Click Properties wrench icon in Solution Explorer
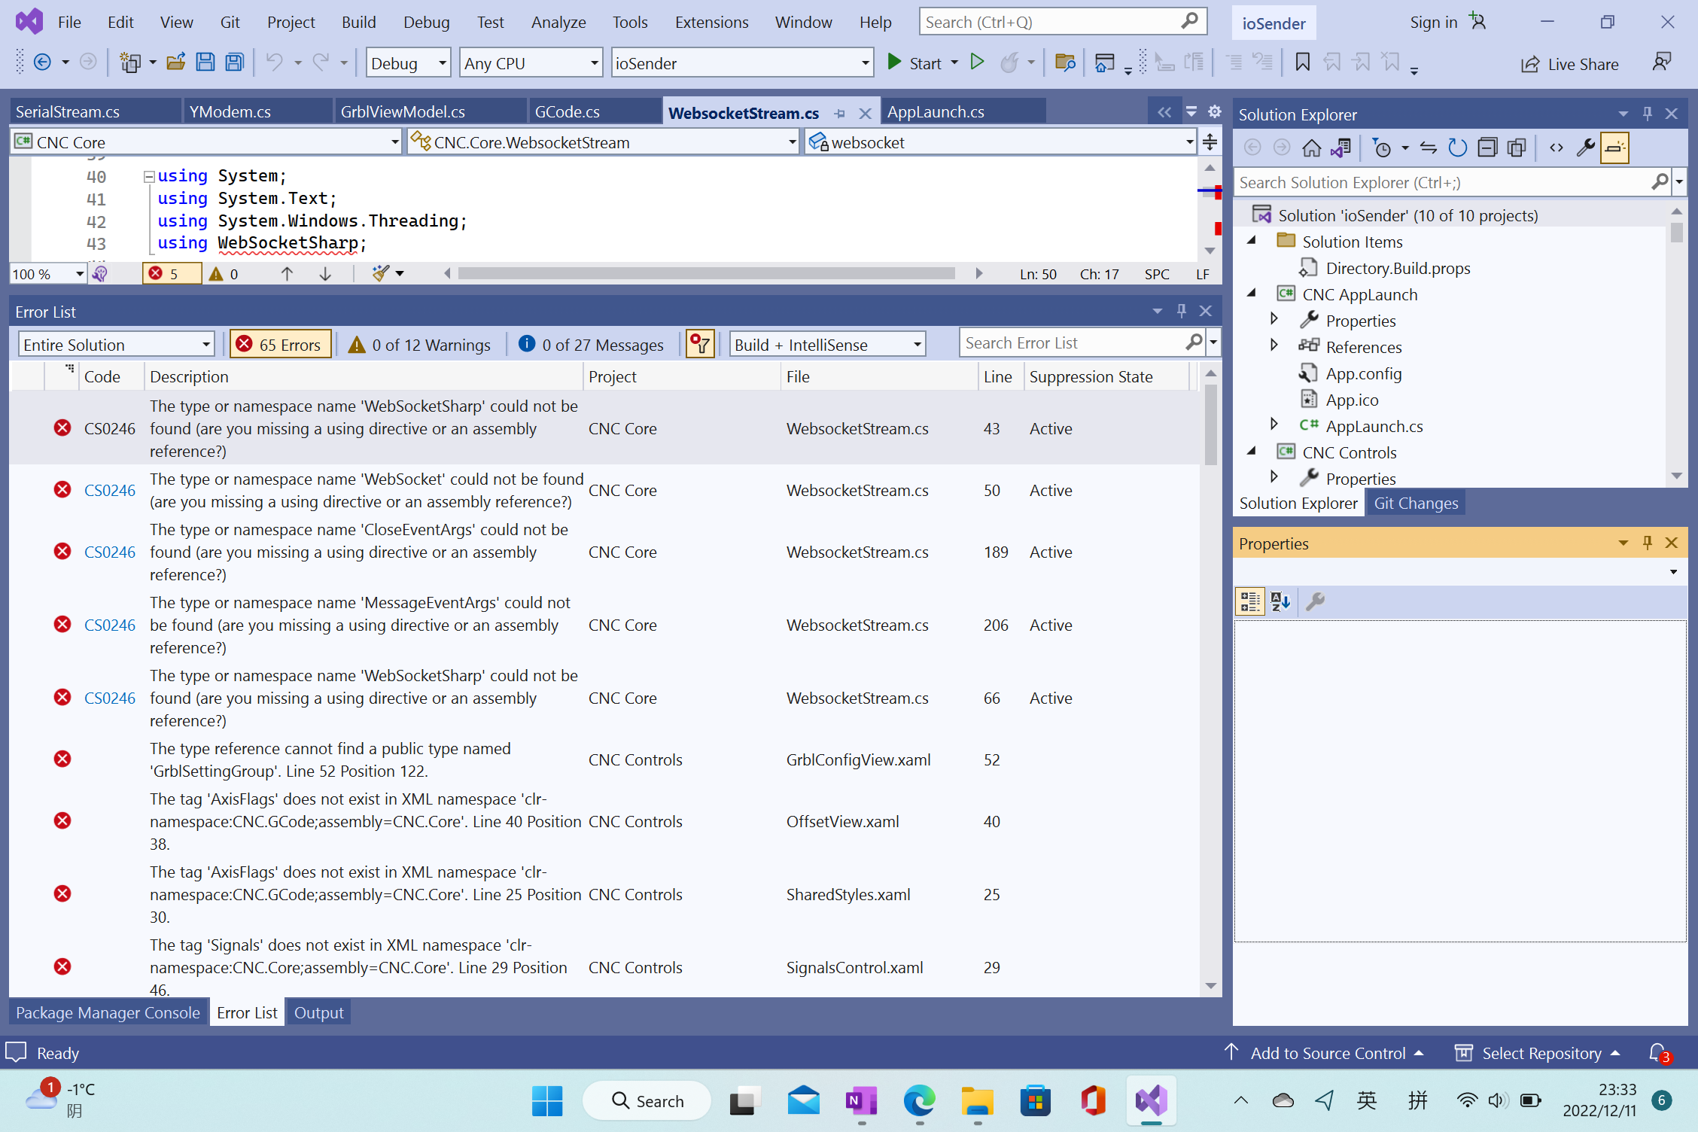The image size is (1698, 1132). point(1585,148)
